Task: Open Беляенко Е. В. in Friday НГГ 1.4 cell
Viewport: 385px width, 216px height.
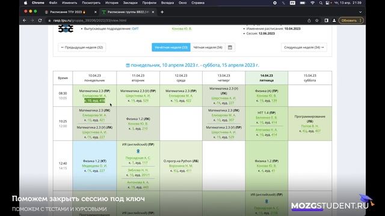Action: click(x=266, y=118)
